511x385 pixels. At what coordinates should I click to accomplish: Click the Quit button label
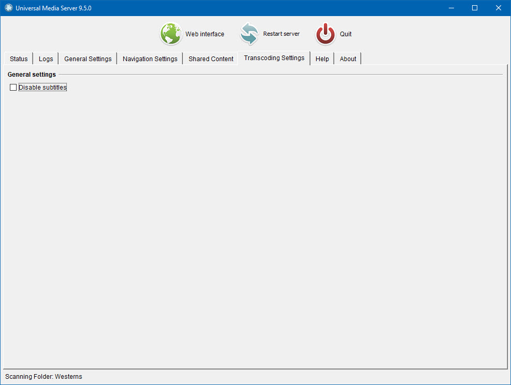[x=346, y=34]
